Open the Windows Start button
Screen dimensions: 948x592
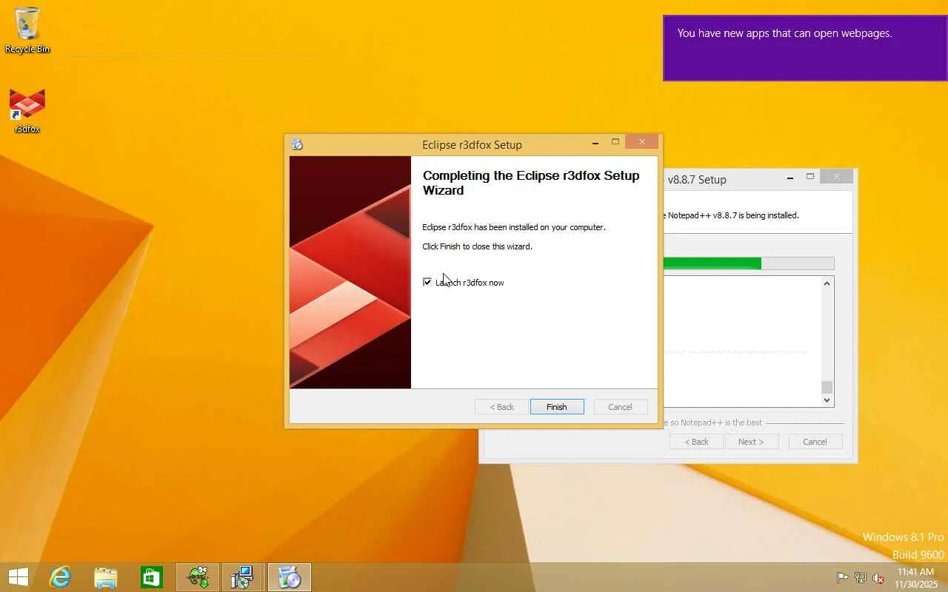coord(19,577)
